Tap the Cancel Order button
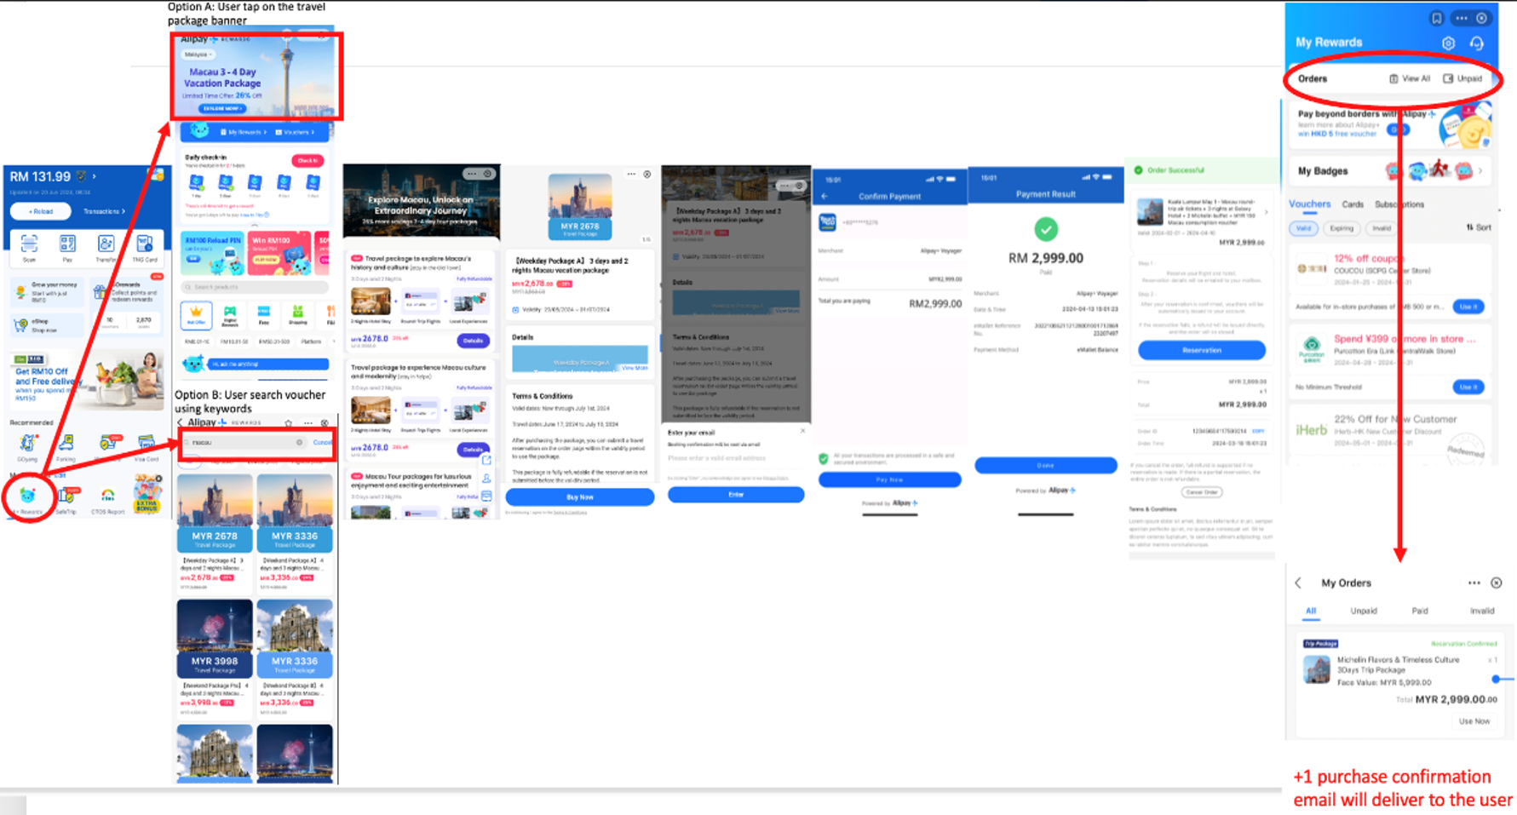Viewport: 1517px width, 815px height. click(1202, 492)
